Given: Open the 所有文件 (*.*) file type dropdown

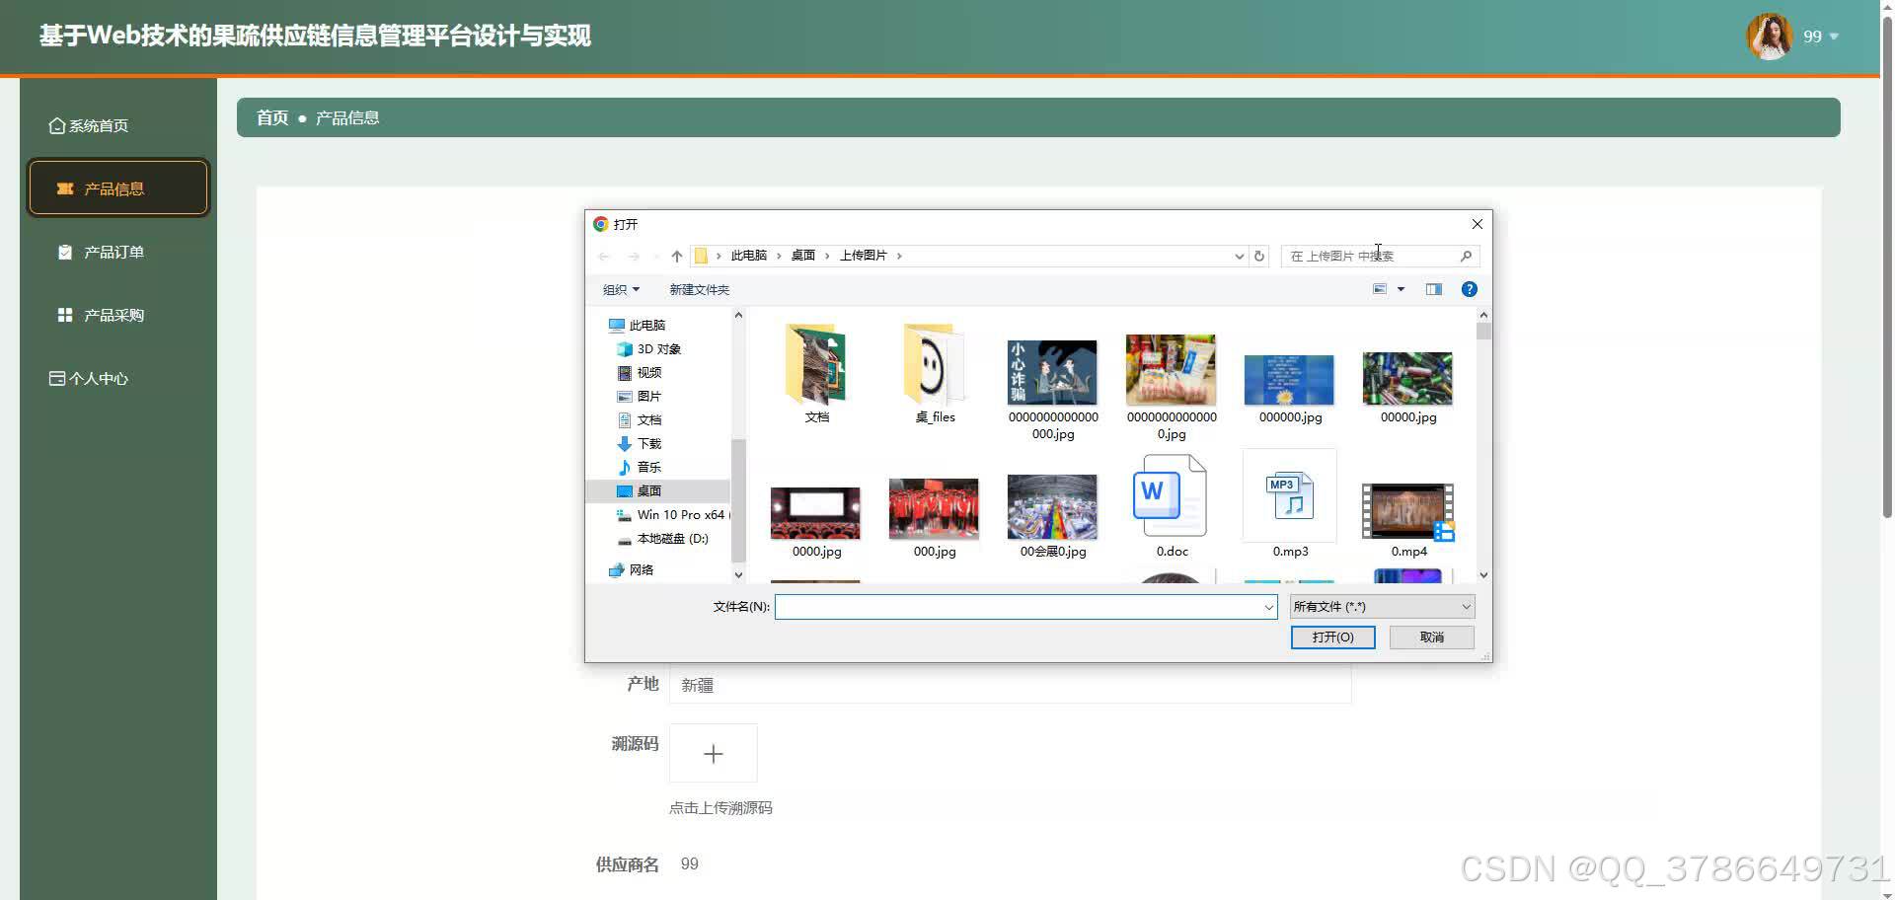Looking at the screenshot, I should point(1380,606).
